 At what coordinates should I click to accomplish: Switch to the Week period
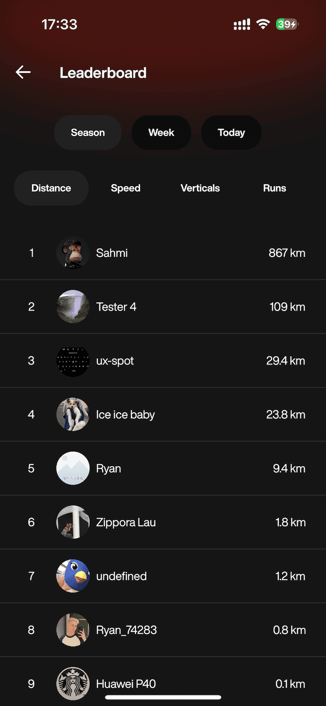161,133
